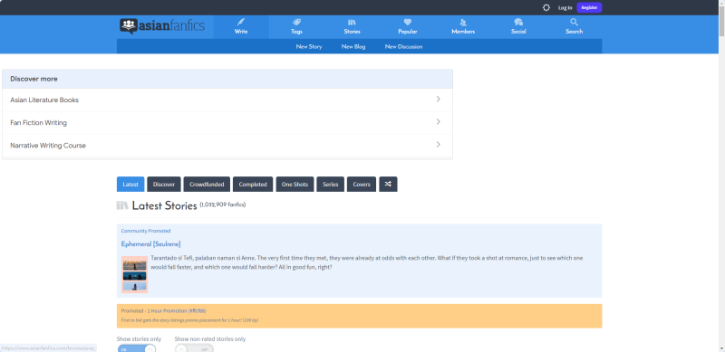Image resolution: width=725 pixels, height=352 pixels.
Task: Click Fan Fiction Writing text
Action: coord(38,122)
